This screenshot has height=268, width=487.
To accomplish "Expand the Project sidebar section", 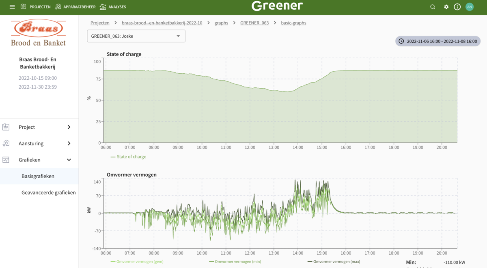I will [69, 127].
